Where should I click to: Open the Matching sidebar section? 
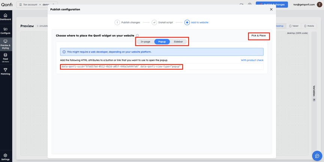(x=6, y=72)
